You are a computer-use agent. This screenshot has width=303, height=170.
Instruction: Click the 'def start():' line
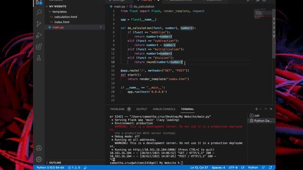coord(131,75)
